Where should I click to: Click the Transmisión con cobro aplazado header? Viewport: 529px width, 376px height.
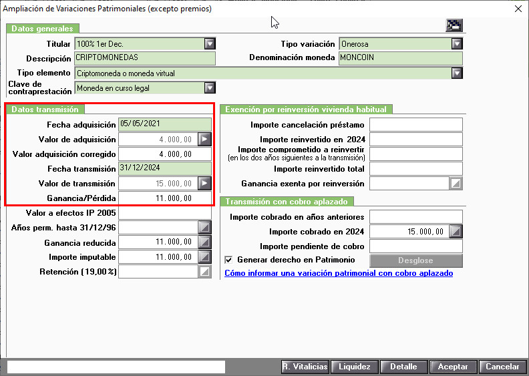(x=287, y=201)
